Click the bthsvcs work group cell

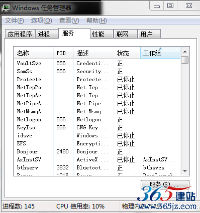[x=154, y=167]
